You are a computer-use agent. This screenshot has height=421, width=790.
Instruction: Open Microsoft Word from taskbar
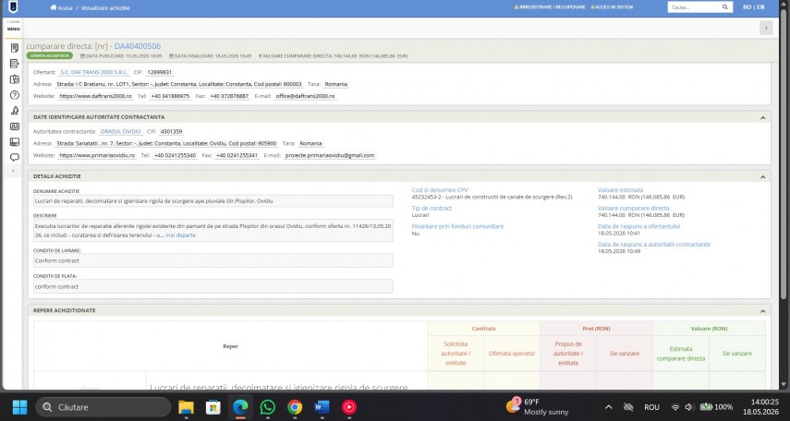322,407
